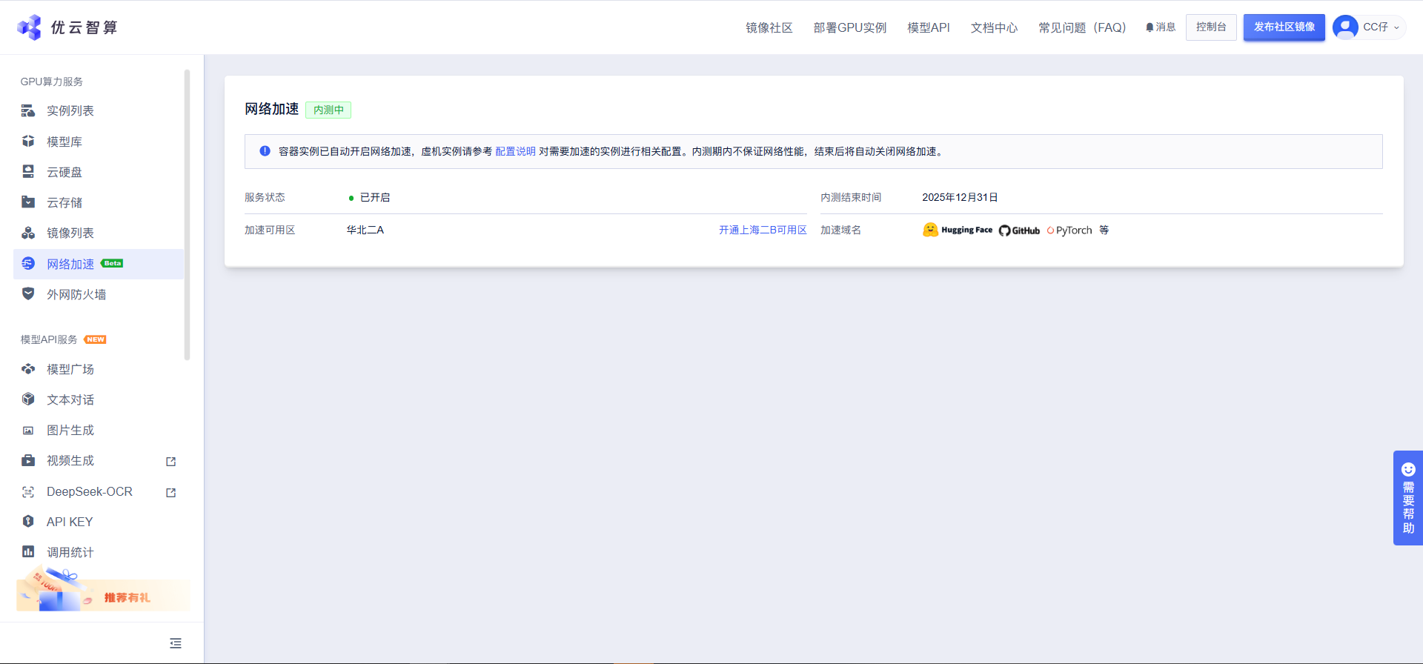1423x664 pixels.
Task: Click the DeepSeek-OCR scan icon
Action: 28,491
